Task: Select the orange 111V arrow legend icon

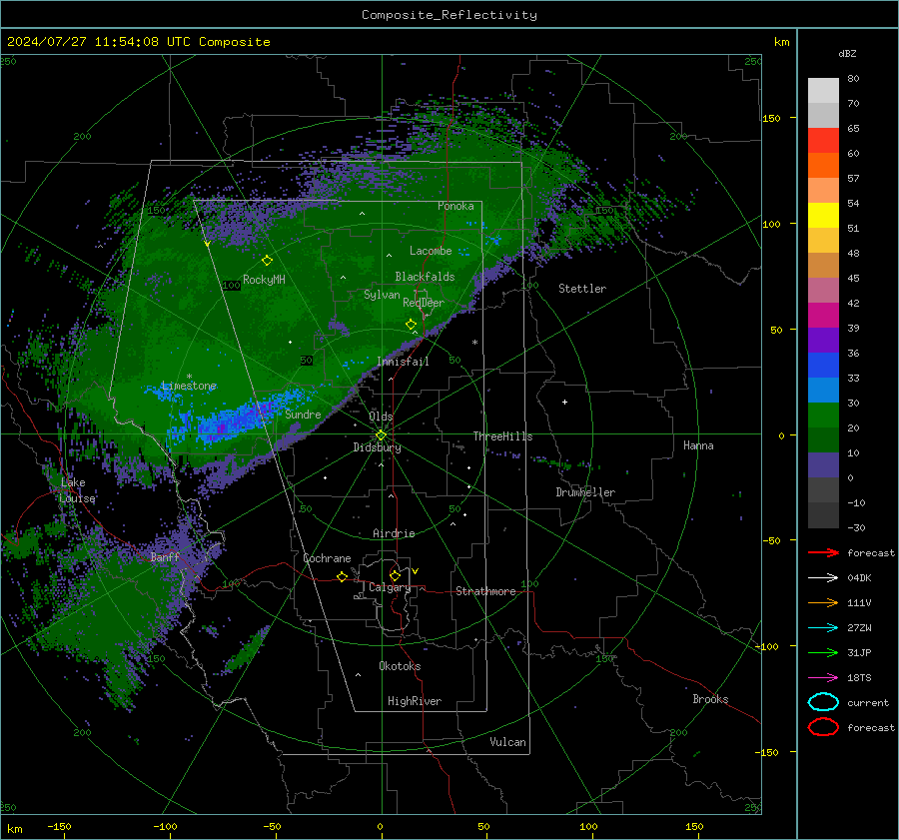Action: tap(823, 602)
